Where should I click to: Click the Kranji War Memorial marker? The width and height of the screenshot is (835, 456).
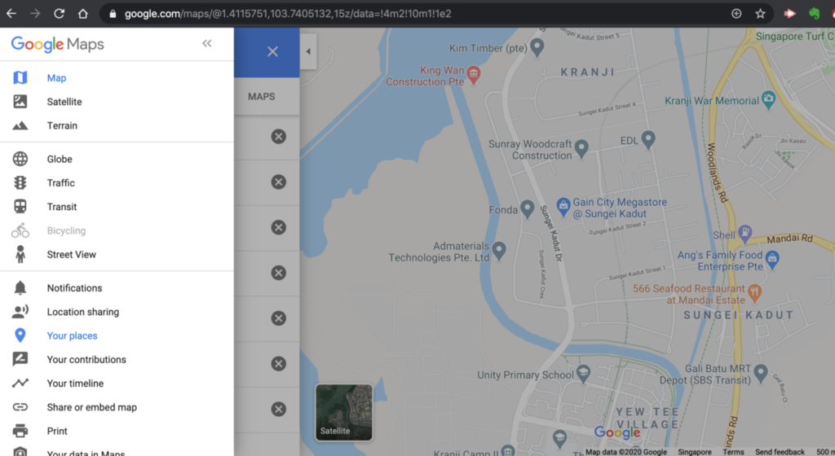point(768,99)
